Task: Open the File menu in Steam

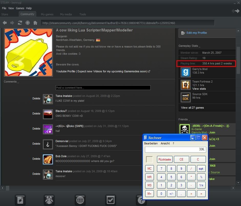Action: (4, 8)
